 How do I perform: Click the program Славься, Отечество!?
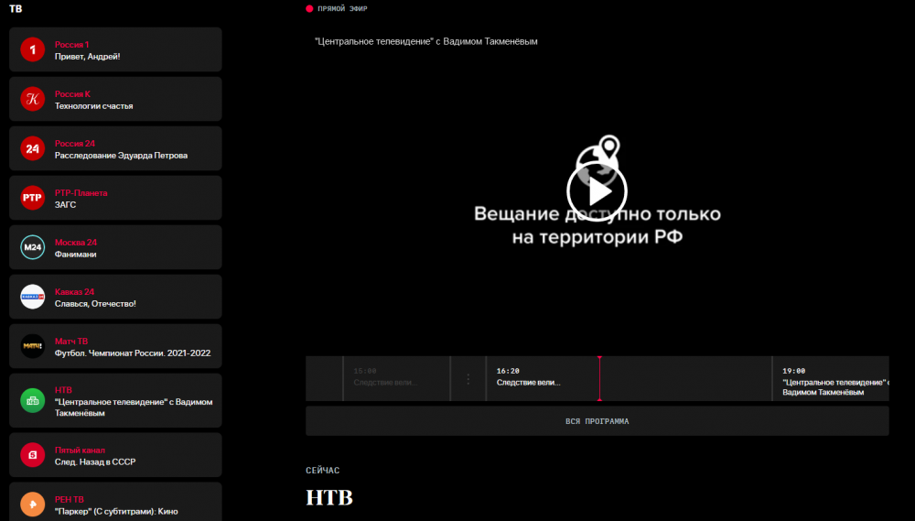coord(95,304)
